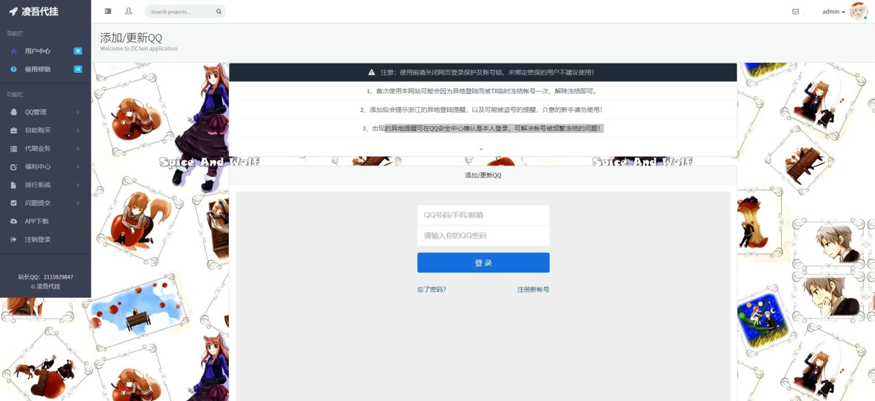This screenshot has height=401, width=875.
Task: Click the © 凌吾代挂 footer text
Action: tap(46, 286)
